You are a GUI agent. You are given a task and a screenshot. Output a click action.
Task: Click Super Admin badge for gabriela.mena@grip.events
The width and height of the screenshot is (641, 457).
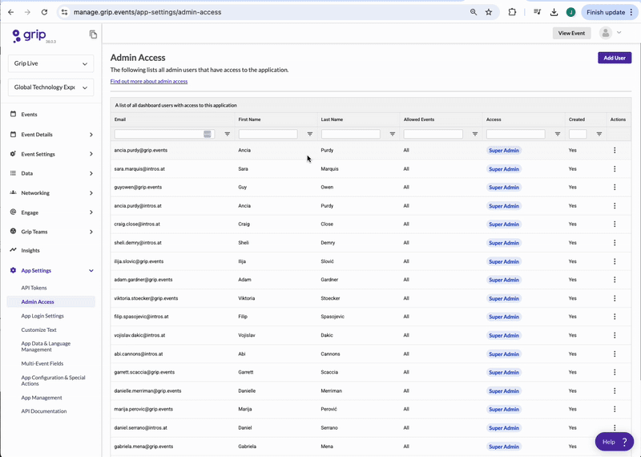click(504, 447)
